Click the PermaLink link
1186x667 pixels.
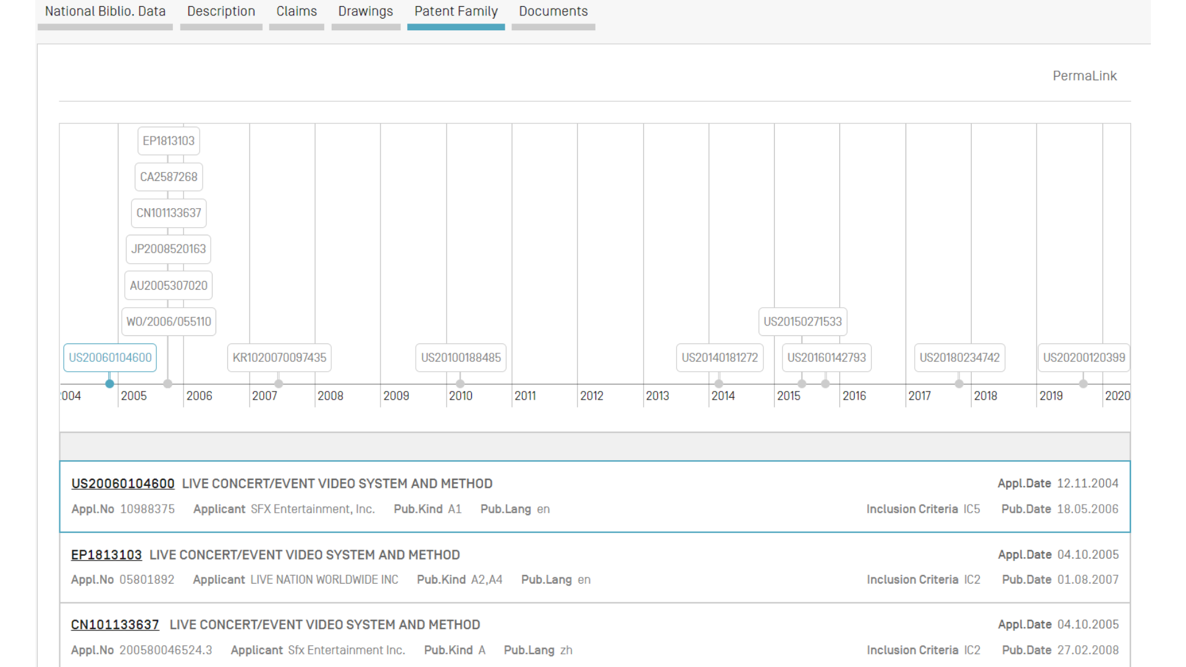pyautogui.click(x=1085, y=76)
